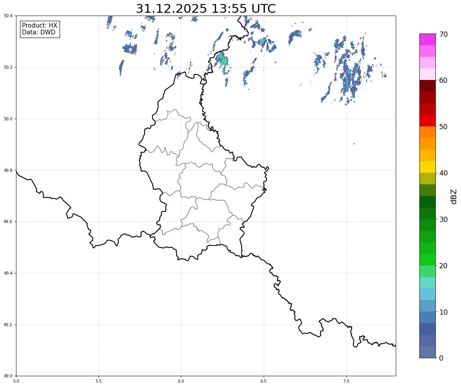Click the colorbar tick label '0'
Screen dimensions: 461x387
coord(441,358)
